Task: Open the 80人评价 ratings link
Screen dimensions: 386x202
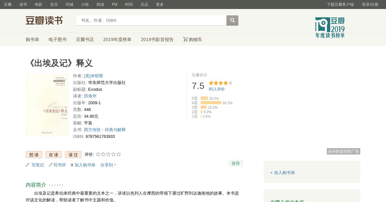Action: (x=217, y=89)
